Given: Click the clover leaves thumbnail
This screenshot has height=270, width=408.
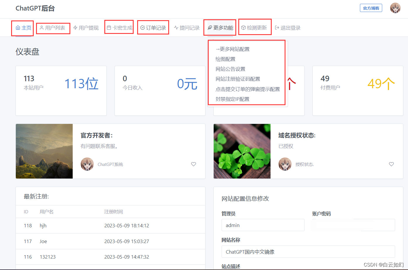Looking at the screenshot, I should pos(242,151).
